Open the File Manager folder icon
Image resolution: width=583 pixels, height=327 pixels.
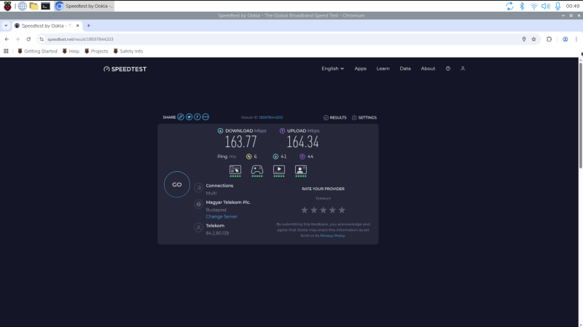[34, 6]
